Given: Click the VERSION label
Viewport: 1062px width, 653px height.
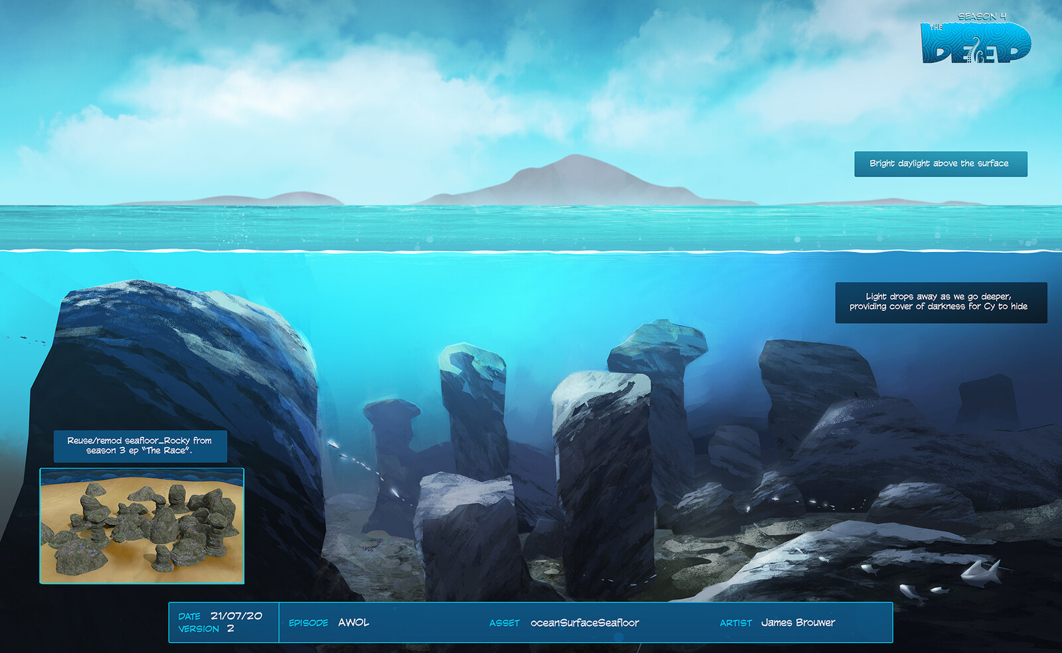Looking at the screenshot, I should (198, 629).
